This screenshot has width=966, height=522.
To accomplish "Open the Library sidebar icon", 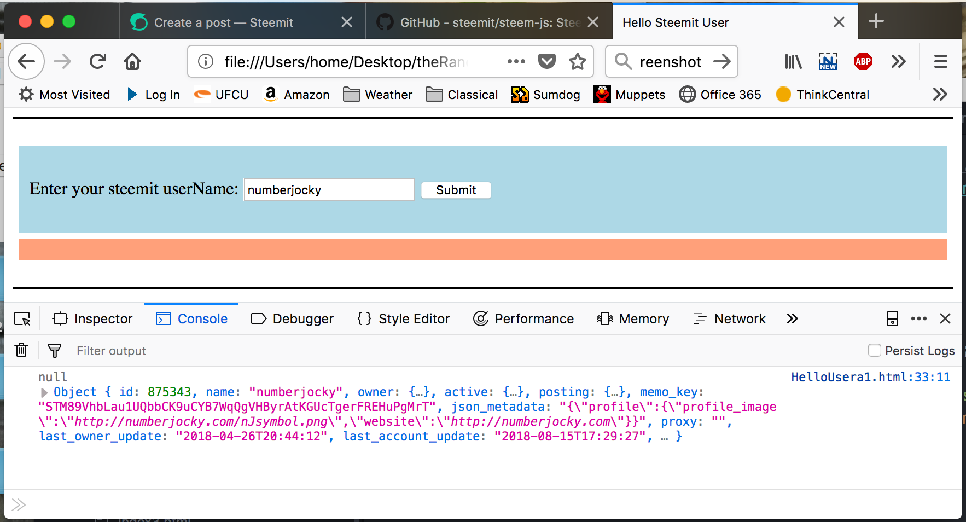I will pyautogui.click(x=793, y=61).
